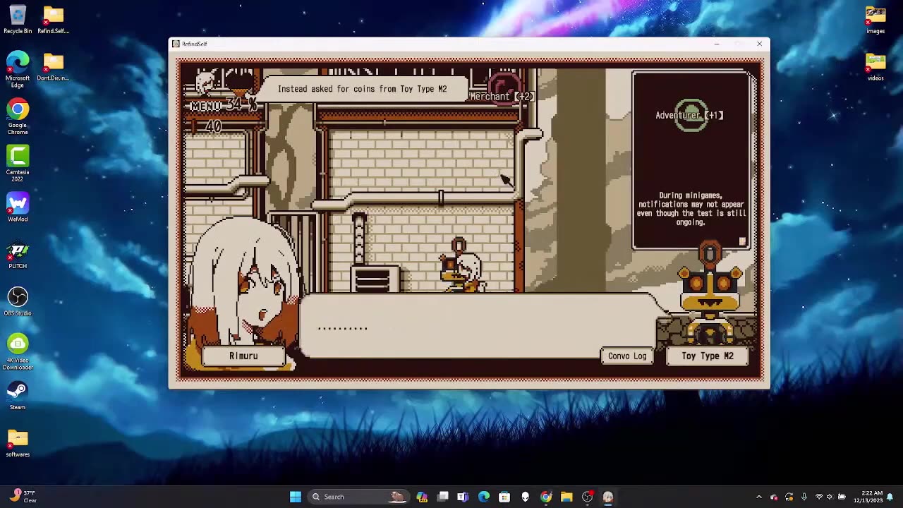Close the RefindSelf window

click(x=759, y=44)
